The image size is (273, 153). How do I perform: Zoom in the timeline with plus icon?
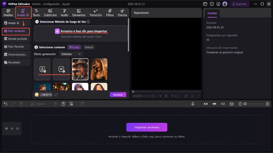(x=268, y=104)
